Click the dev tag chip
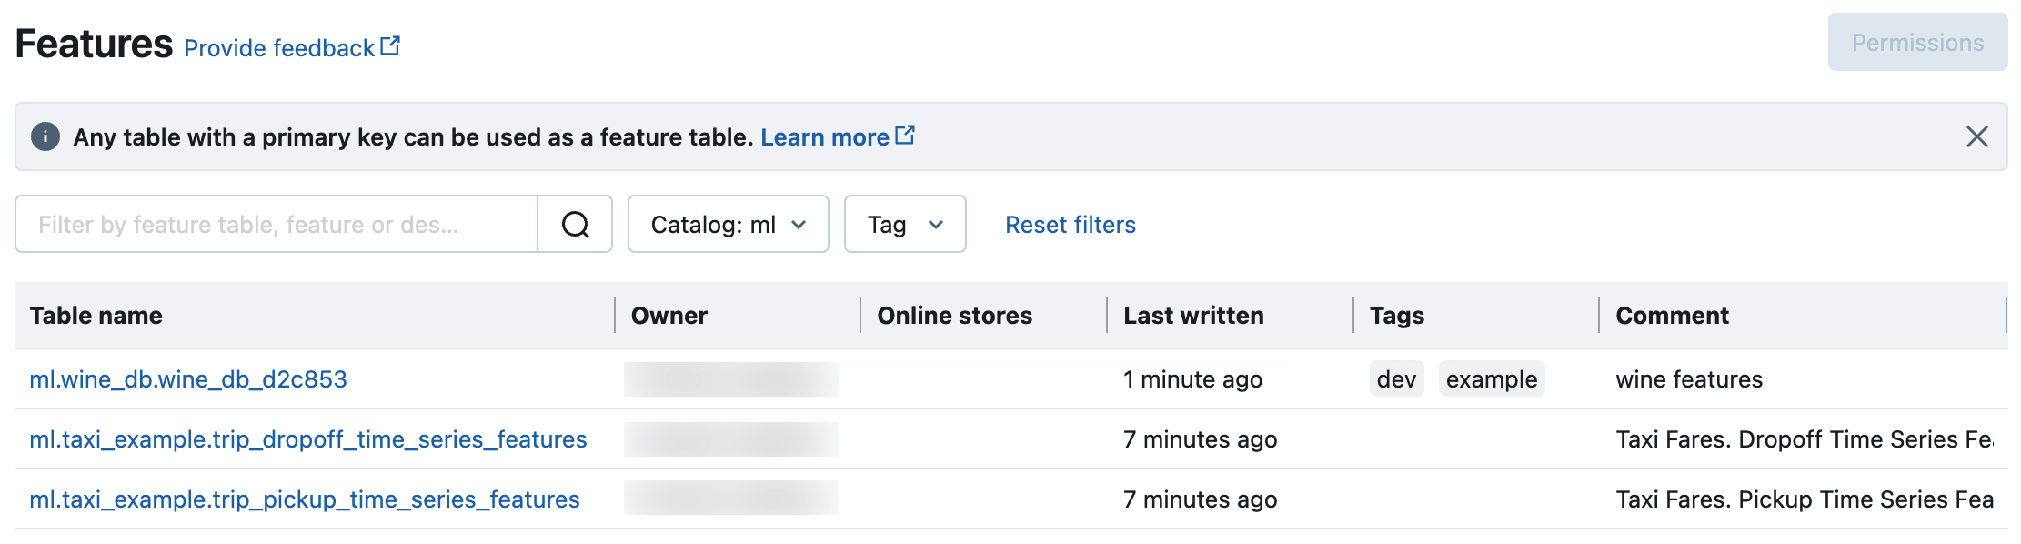The image size is (2021, 544). 1396,379
